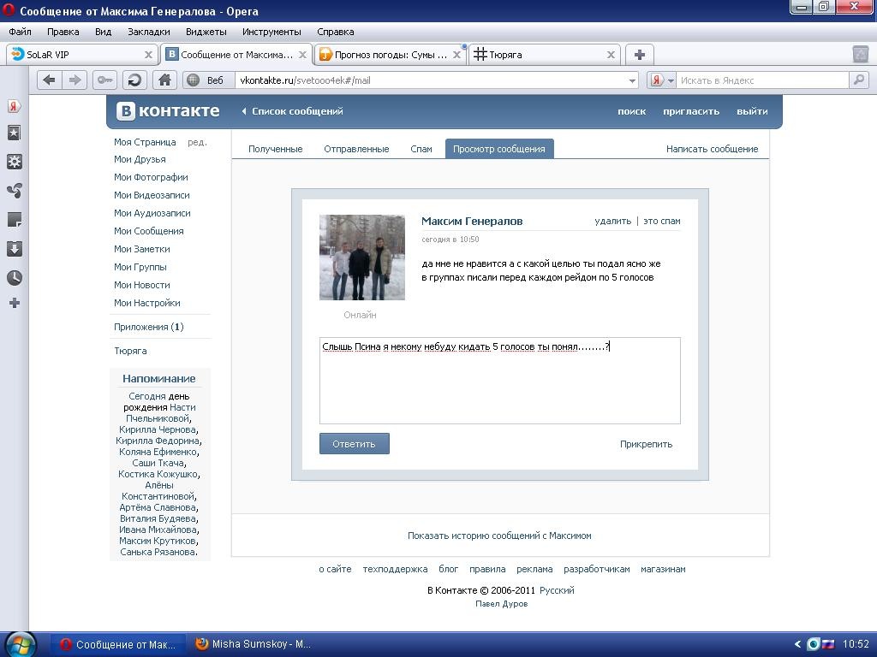Open the Yandex panel in Opera sidebar
This screenshot has height=657, width=877.
tap(14, 105)
